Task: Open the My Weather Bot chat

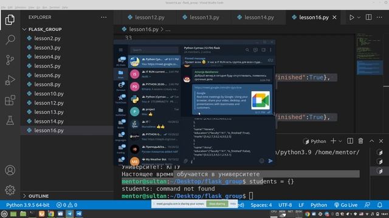Action: (154, 161)
